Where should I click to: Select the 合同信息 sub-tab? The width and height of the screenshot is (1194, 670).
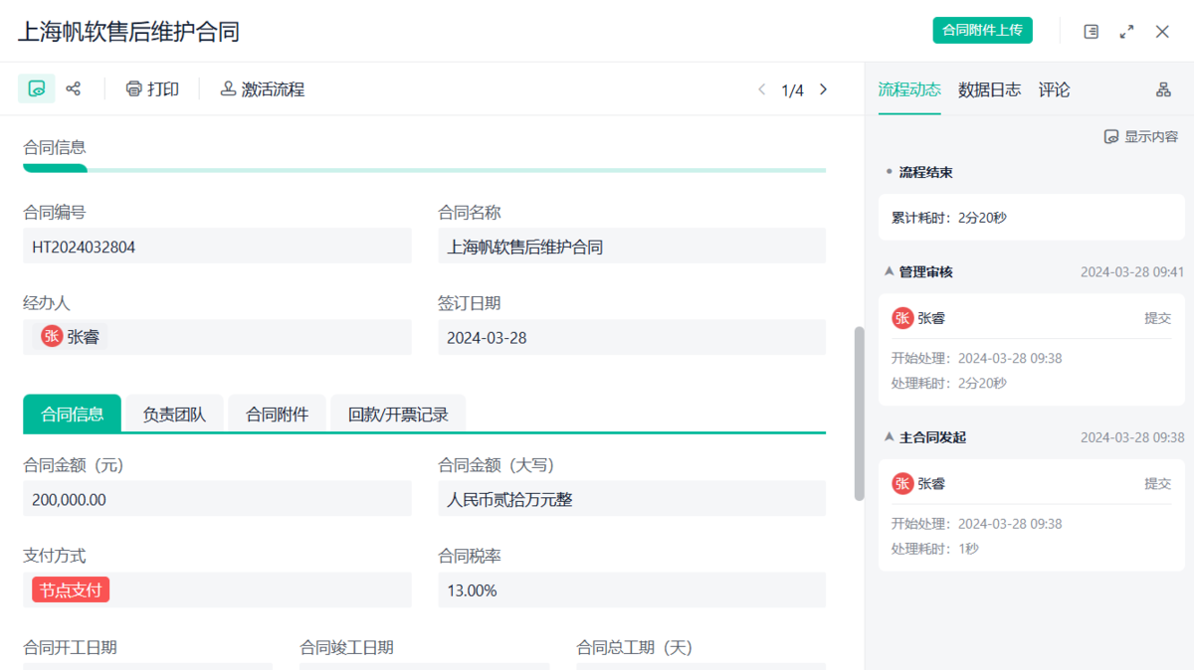72,414
